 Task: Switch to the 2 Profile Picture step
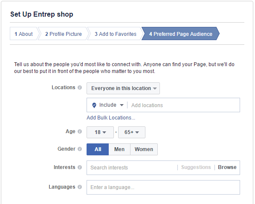point(64,34)
